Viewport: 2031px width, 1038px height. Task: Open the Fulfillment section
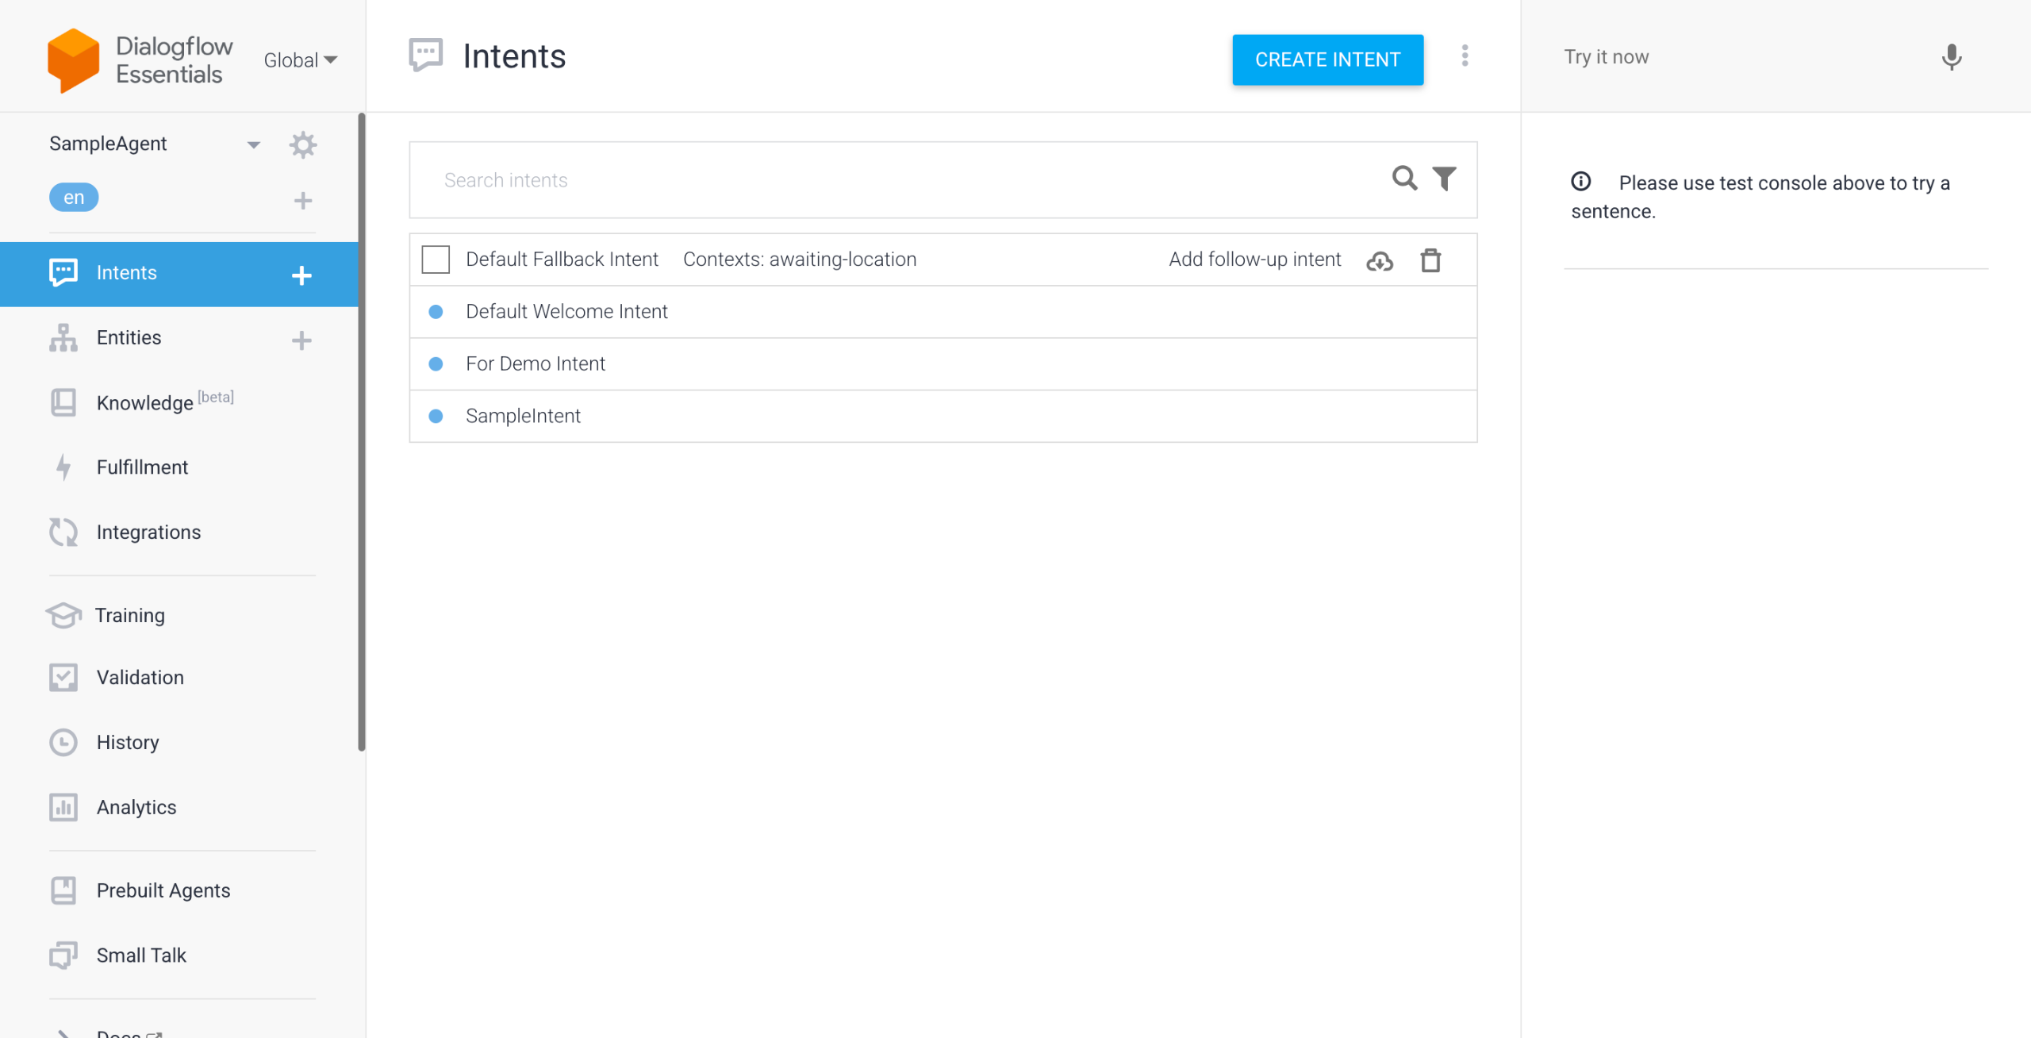pyautogui.click(x=142, y=467)
